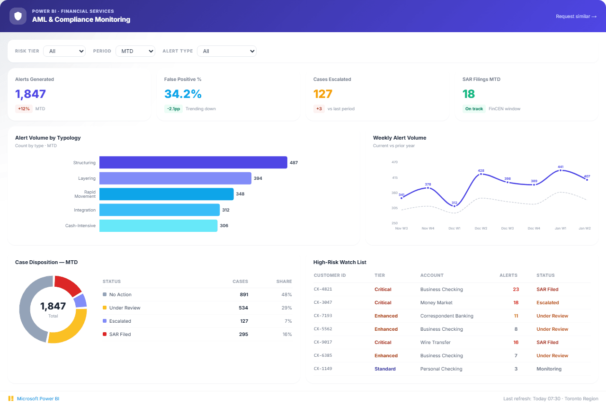This screenshot has width=606, height=406.
Task: Click the Money Market account cell
Action: tap(437, 303)
